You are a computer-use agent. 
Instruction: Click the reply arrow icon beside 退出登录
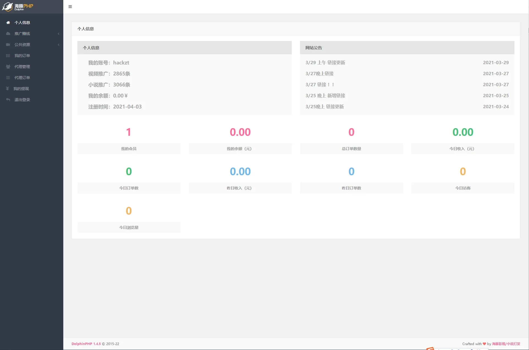(x=8, y=100)
